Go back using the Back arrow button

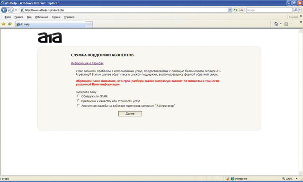click(x=4, y=10)
